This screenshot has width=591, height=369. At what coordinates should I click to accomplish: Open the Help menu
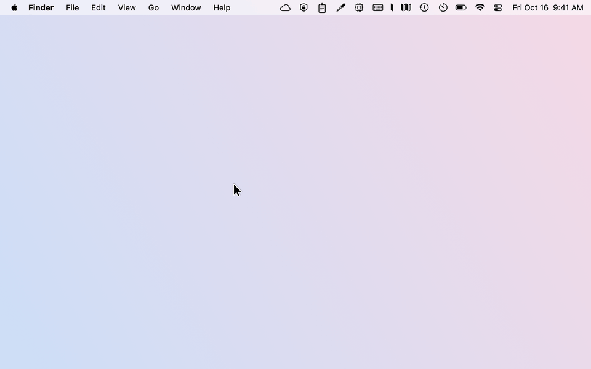point(222,7)
